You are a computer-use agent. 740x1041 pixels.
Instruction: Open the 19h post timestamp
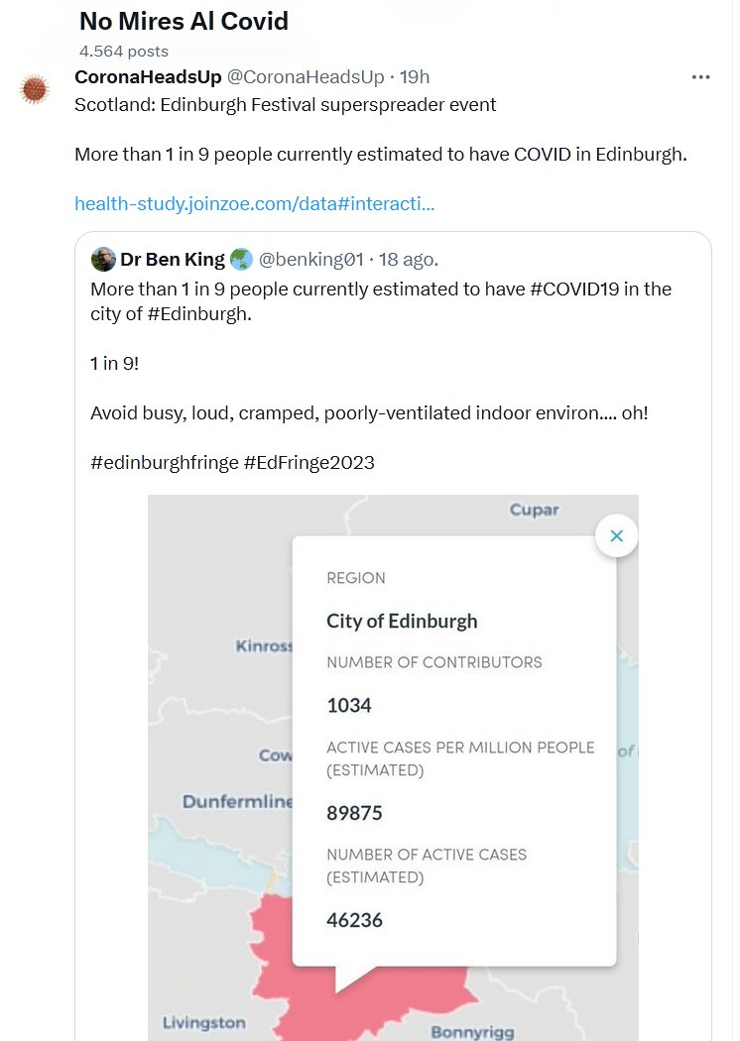pyautogui.click(x=414, y=77)
